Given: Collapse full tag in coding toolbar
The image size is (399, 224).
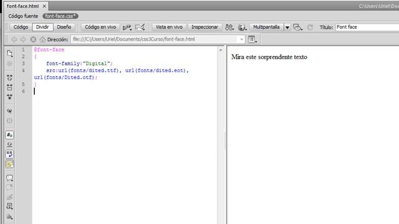Looking at the screenshot, I should click(10, 77).
